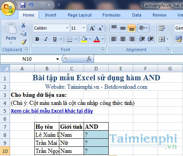Select all cells via corner button

[x=5, y=68]
